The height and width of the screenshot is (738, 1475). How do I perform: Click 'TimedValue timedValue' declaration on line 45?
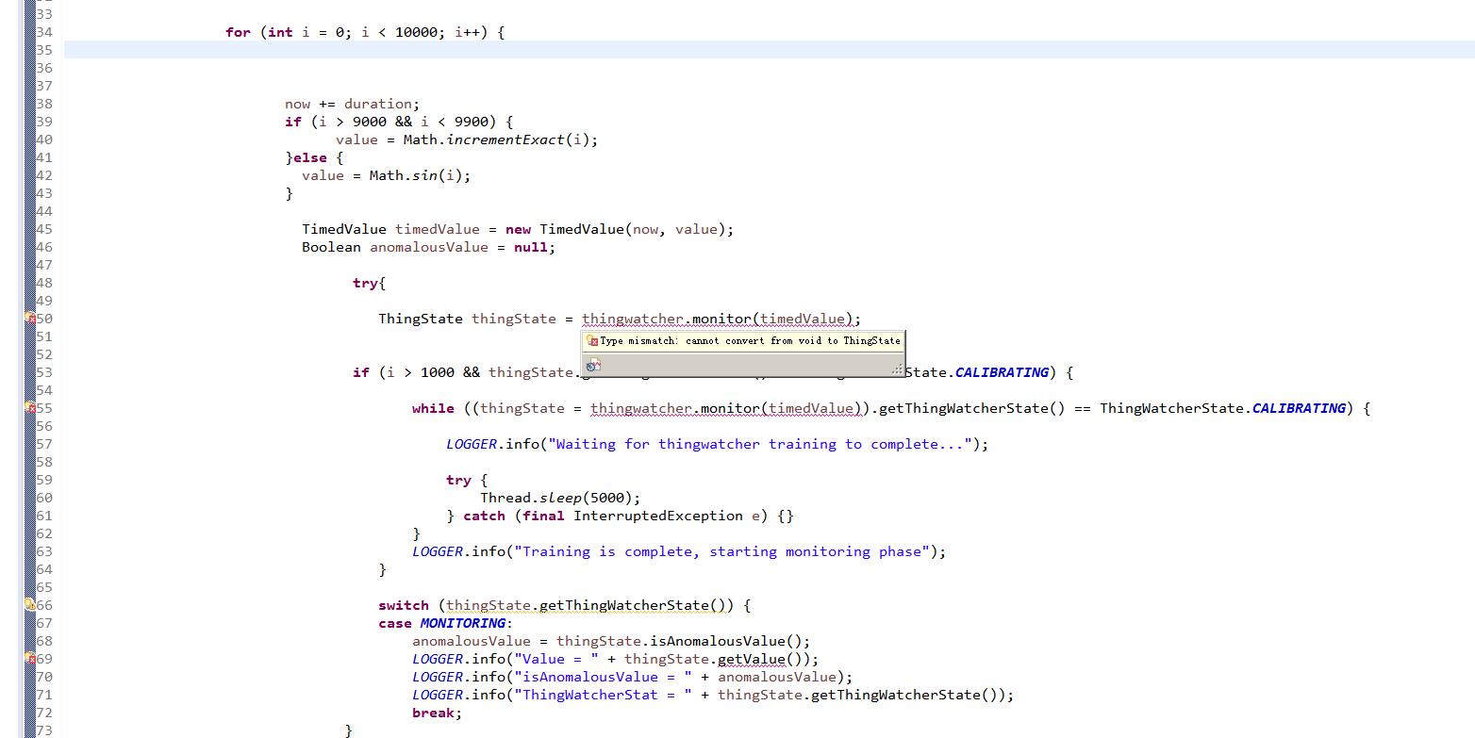390,229
